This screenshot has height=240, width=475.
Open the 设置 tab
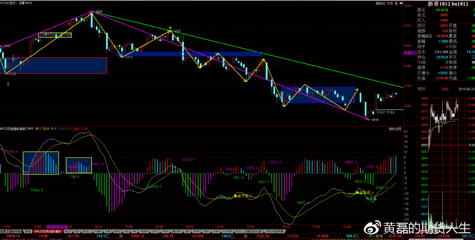pyautogui.click(x=3, y=232)
